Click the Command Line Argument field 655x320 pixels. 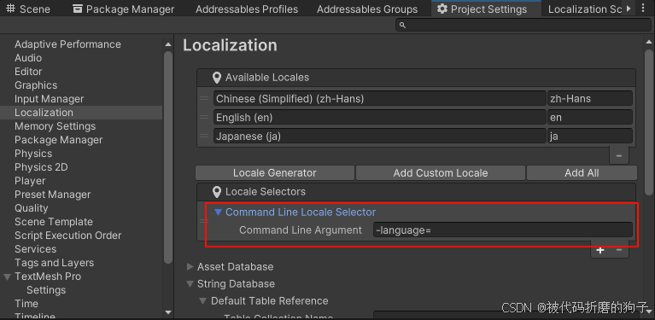tap(502, 230)
